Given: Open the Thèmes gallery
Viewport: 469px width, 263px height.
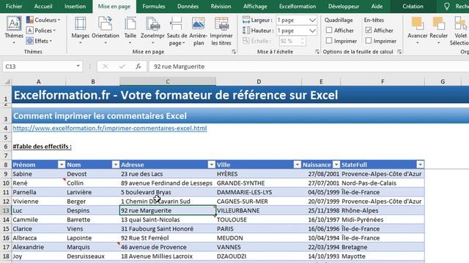Looking at the screenshot, I should [x=14, y=31].
